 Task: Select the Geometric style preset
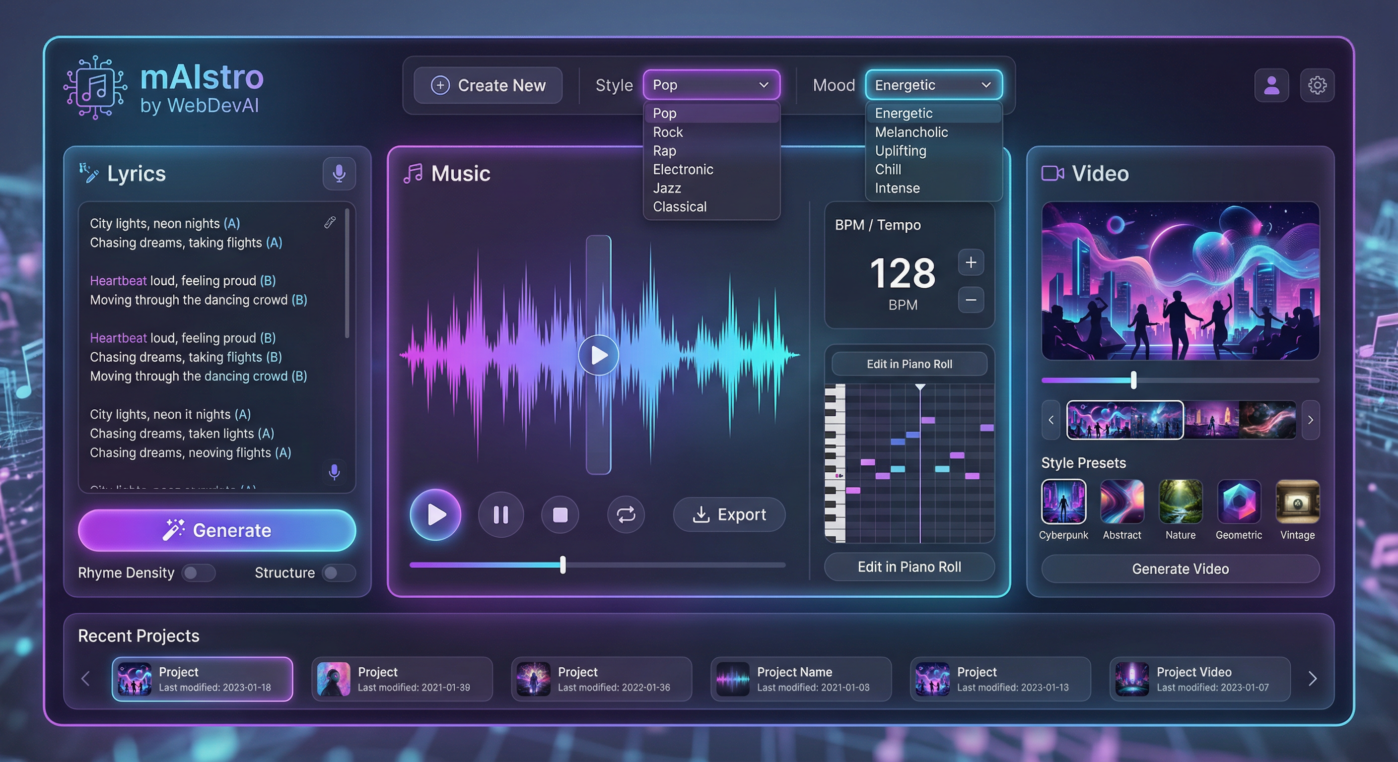[x=1239, y=501]
